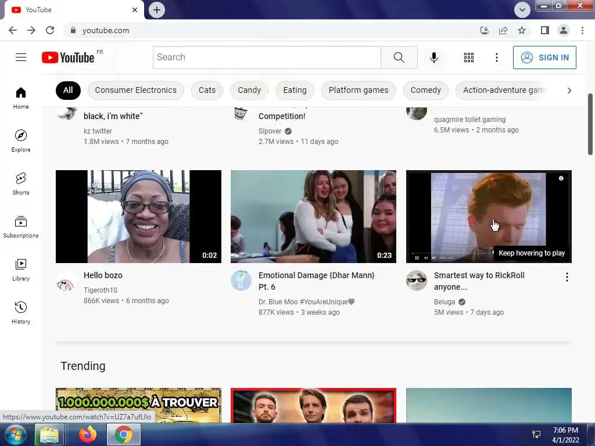
Task: Click the address bar youtube.com
Action: 106,30
